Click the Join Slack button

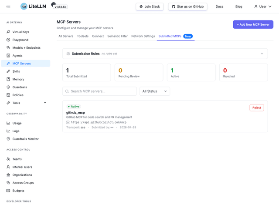coord(150,7)
